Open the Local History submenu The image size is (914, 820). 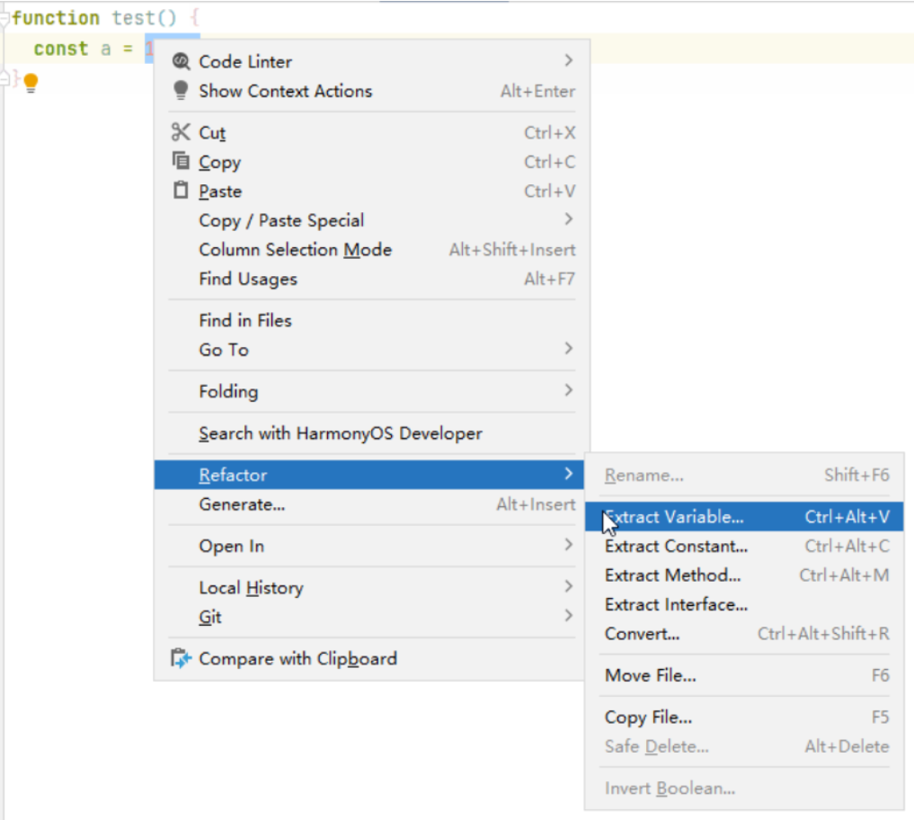(251, 587)
